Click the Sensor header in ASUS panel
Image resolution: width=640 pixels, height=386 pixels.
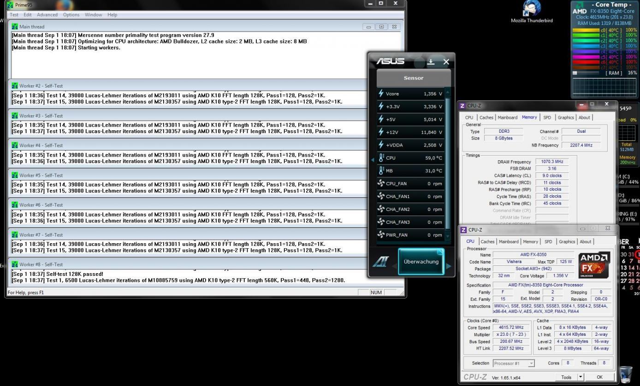click(x=414, y=78)
